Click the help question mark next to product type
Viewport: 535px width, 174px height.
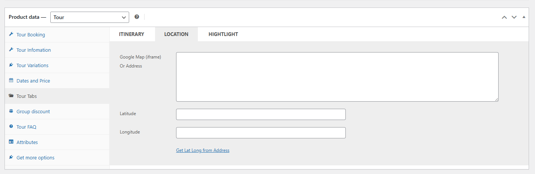point(137,17)
